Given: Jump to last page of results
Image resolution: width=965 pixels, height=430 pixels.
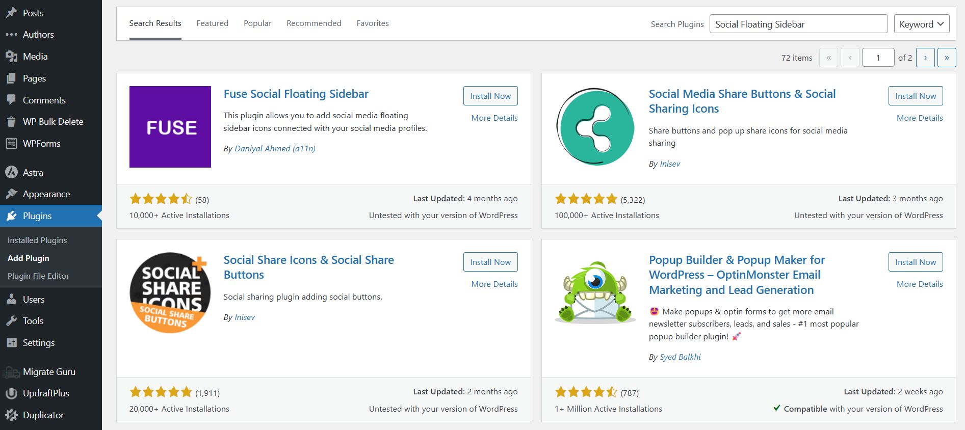Looking at the screenshot, I should tap(947, 58).
